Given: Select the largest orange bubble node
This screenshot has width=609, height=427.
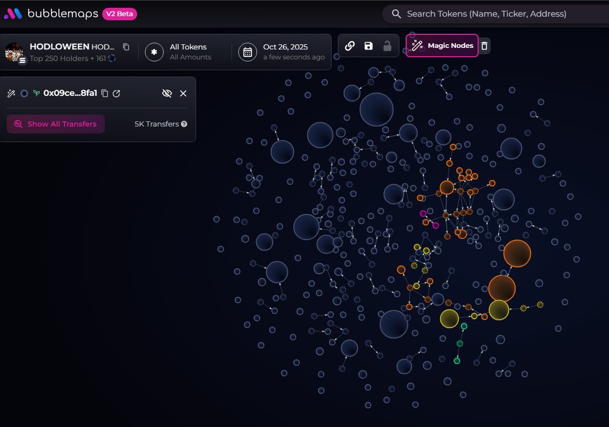Looking at the screenshot, I should click(517, 254).
